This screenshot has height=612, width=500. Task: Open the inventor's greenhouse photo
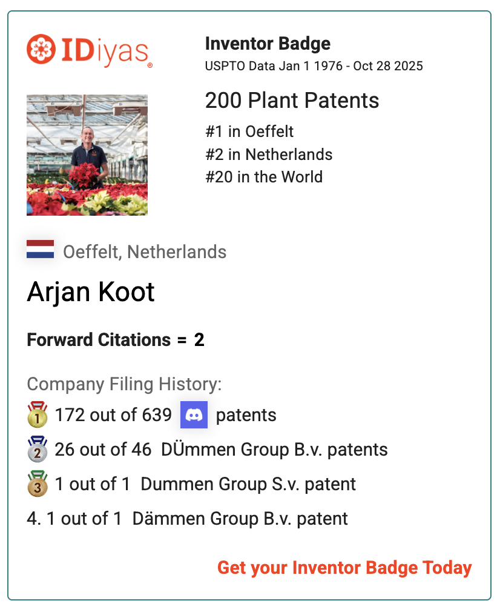pos(87,155)
